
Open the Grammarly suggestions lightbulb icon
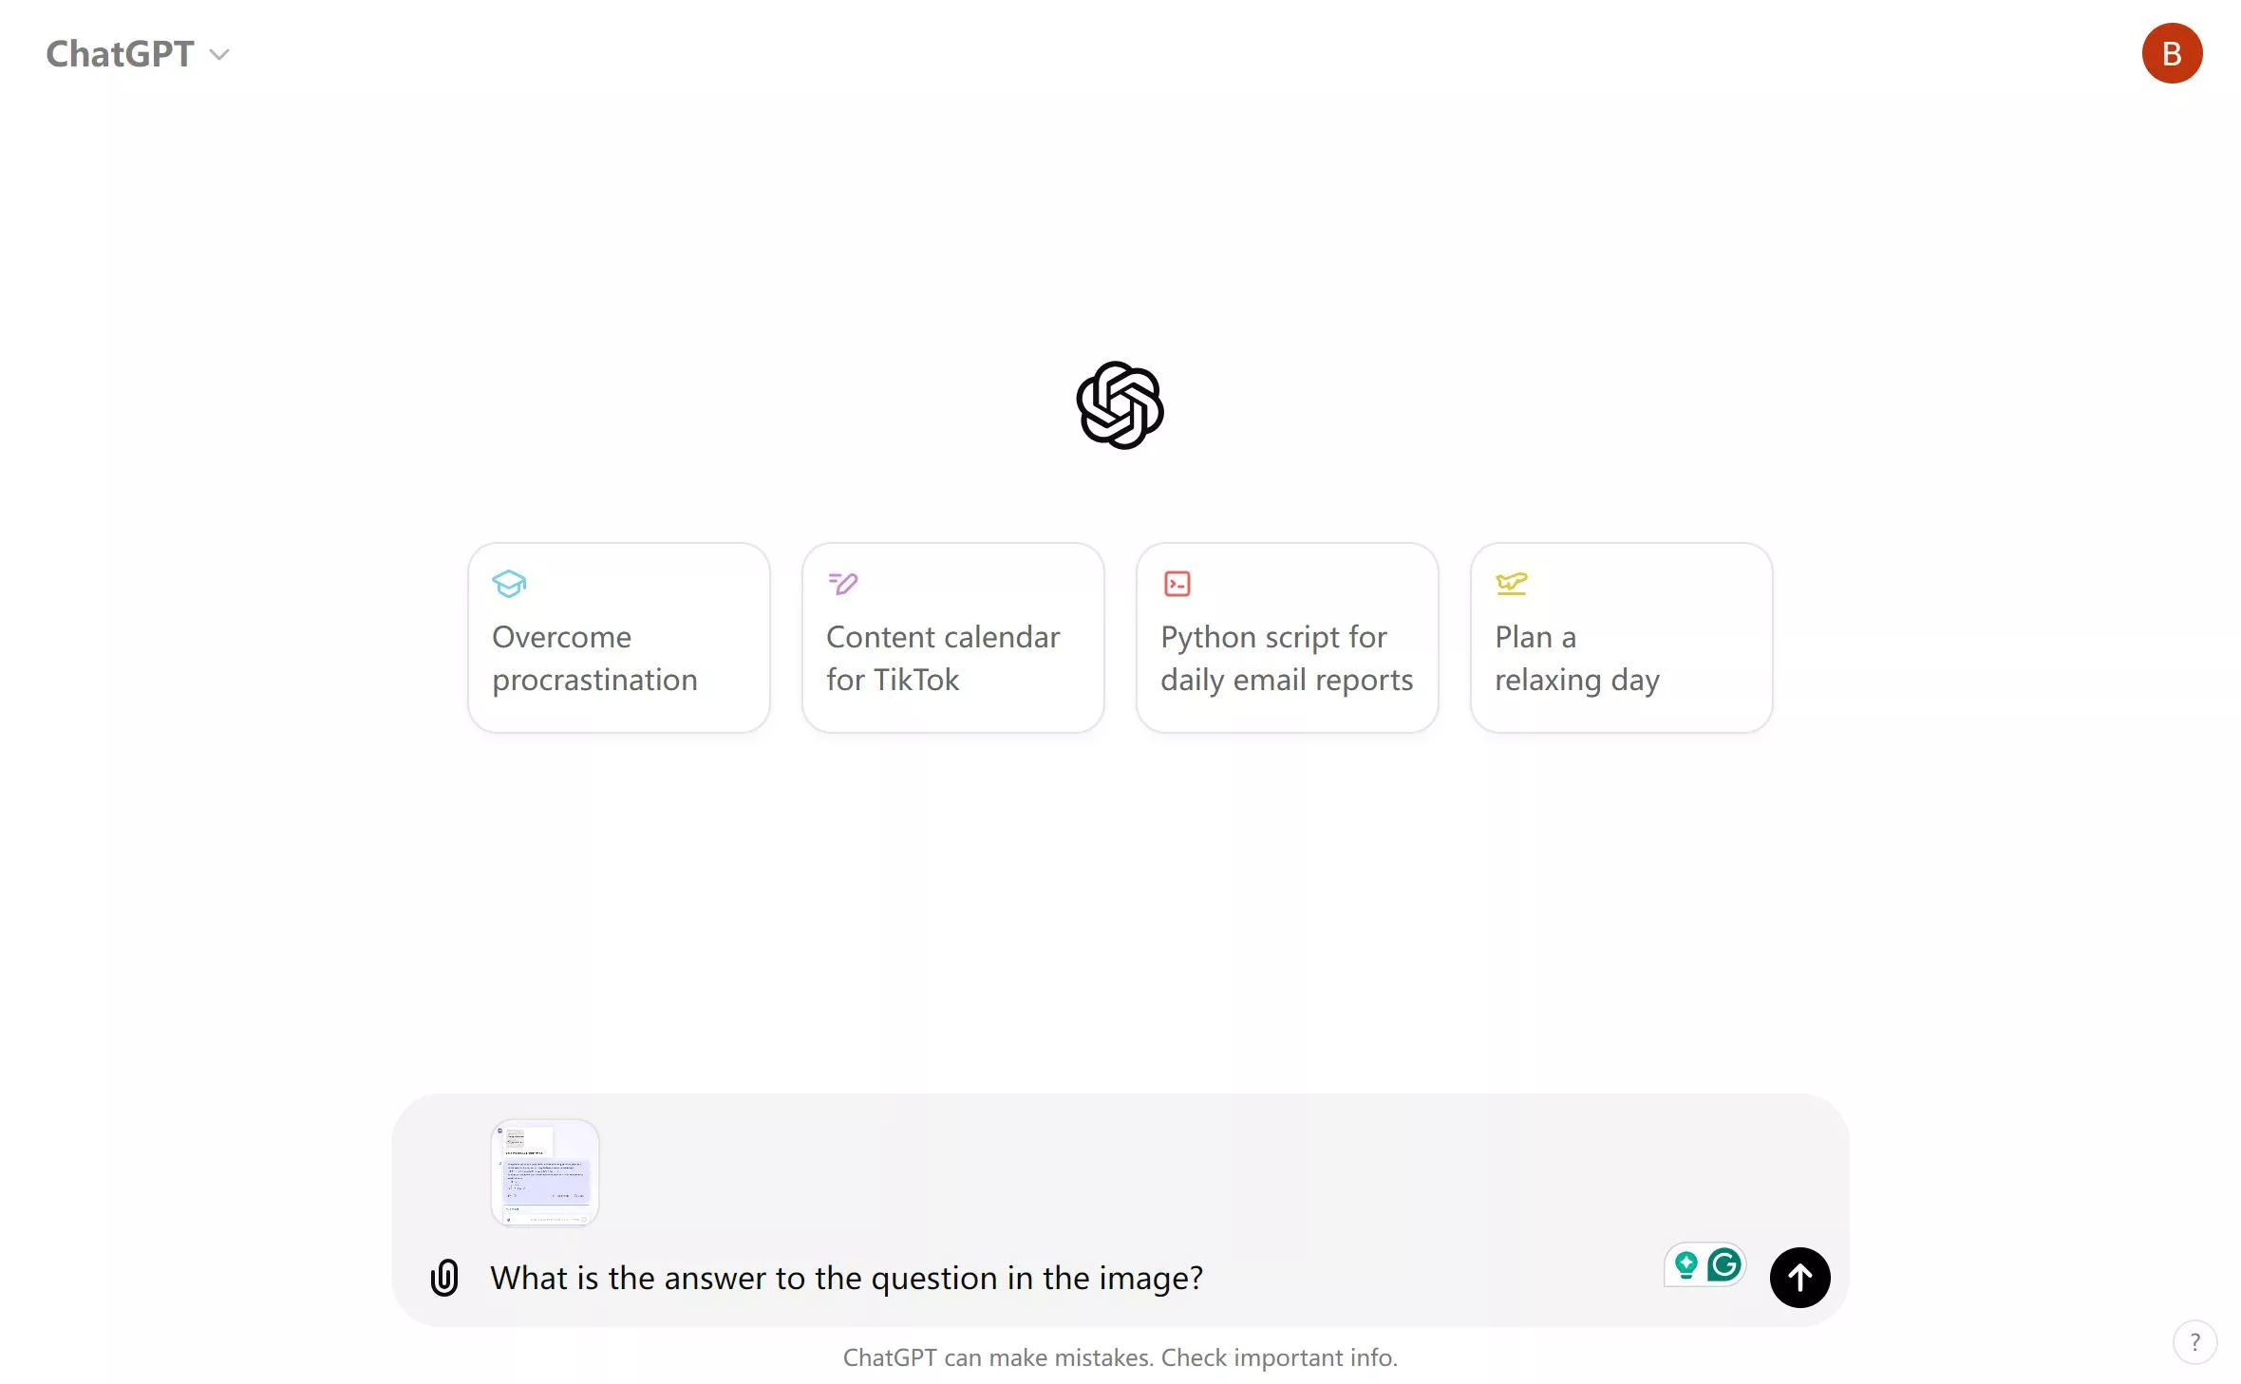(1685, 1264)
